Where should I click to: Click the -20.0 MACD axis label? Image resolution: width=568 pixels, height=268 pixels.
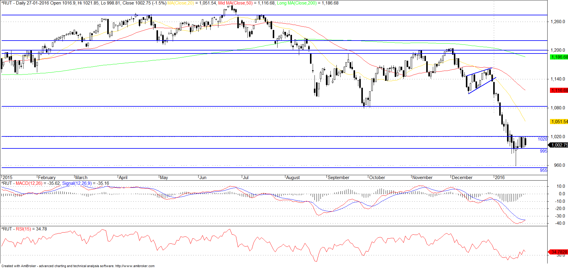pos(560,209)
